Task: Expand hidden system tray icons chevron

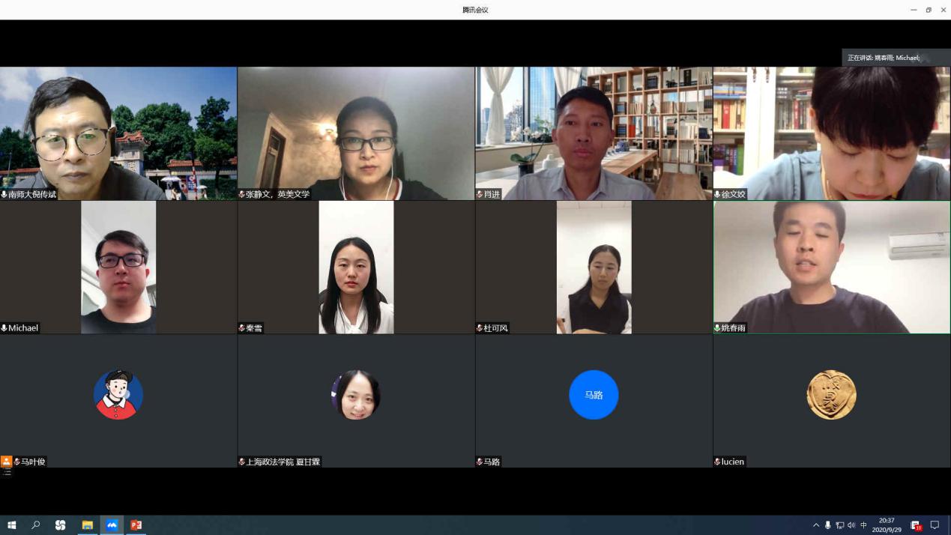Action: (816, 525)
